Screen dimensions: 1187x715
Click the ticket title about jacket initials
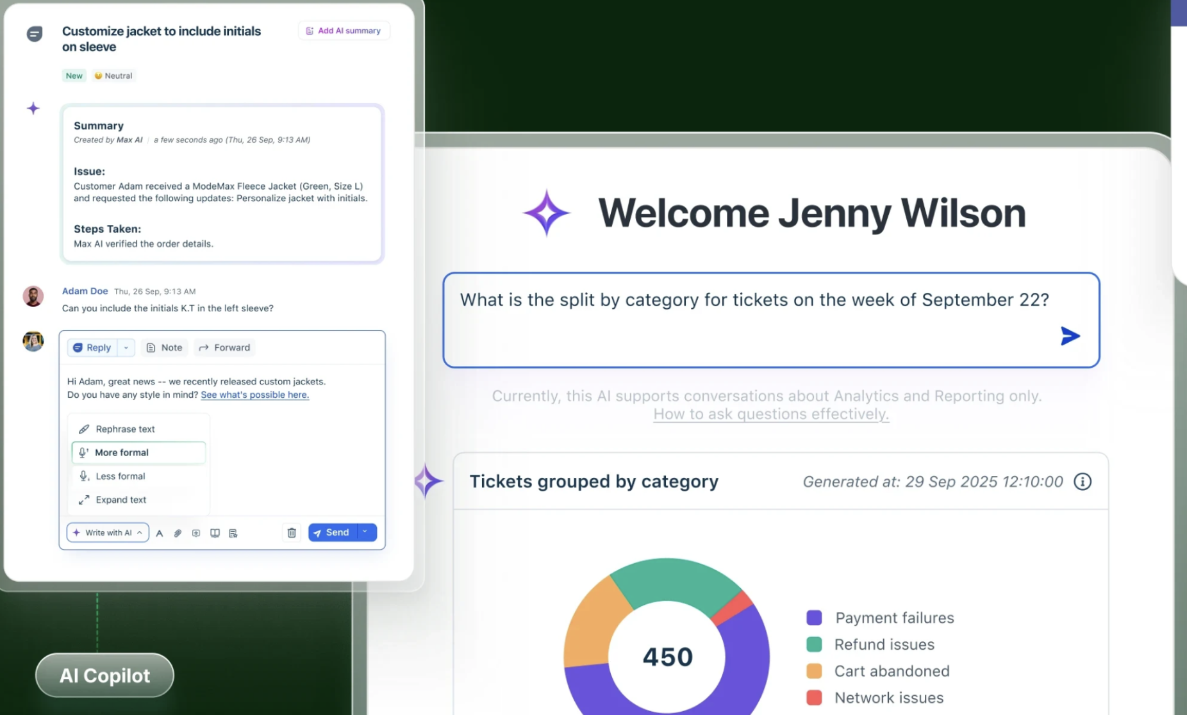(162, 39)
